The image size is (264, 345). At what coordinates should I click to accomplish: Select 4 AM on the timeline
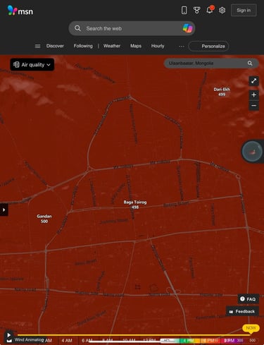pyautogui.click(x=67, y=340)
